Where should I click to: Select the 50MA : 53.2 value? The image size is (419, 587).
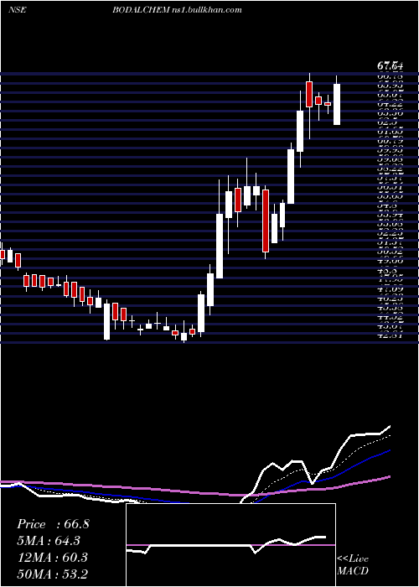(52, 574)
